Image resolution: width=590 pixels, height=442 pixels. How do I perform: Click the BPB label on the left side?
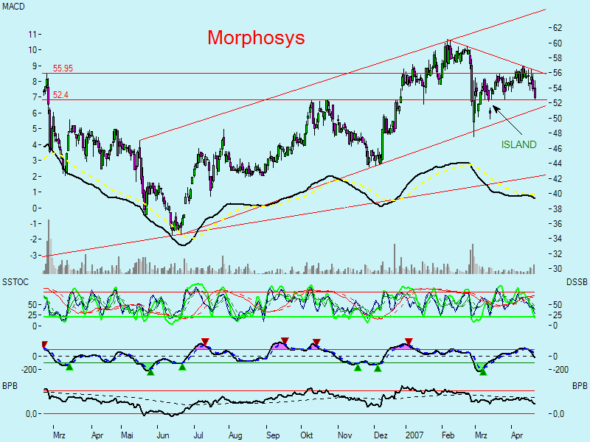pyautogui.click(x=10, y=386)
